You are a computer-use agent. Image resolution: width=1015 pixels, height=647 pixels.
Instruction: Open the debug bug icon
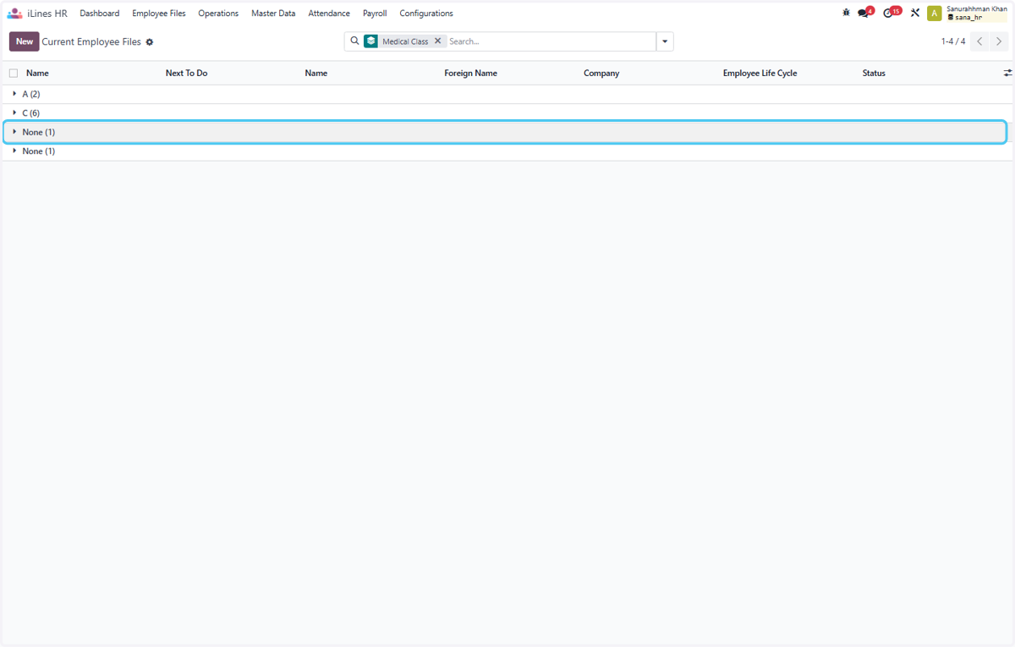[x=846, y=14]
